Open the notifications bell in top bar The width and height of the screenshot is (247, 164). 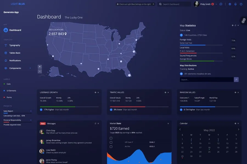pyautogui.click(x=235, y=4)
